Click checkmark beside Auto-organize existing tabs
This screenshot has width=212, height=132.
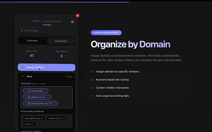pyautogui.click(x=92, y=96)
